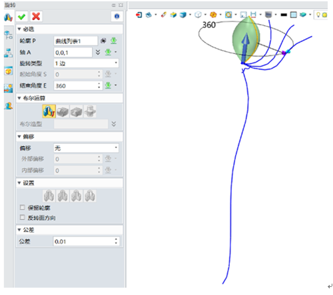Viewport: 333px width, 295px height.
Task: Enable the 保留轮廓 checkbox
Action: [x=23, y=208]
